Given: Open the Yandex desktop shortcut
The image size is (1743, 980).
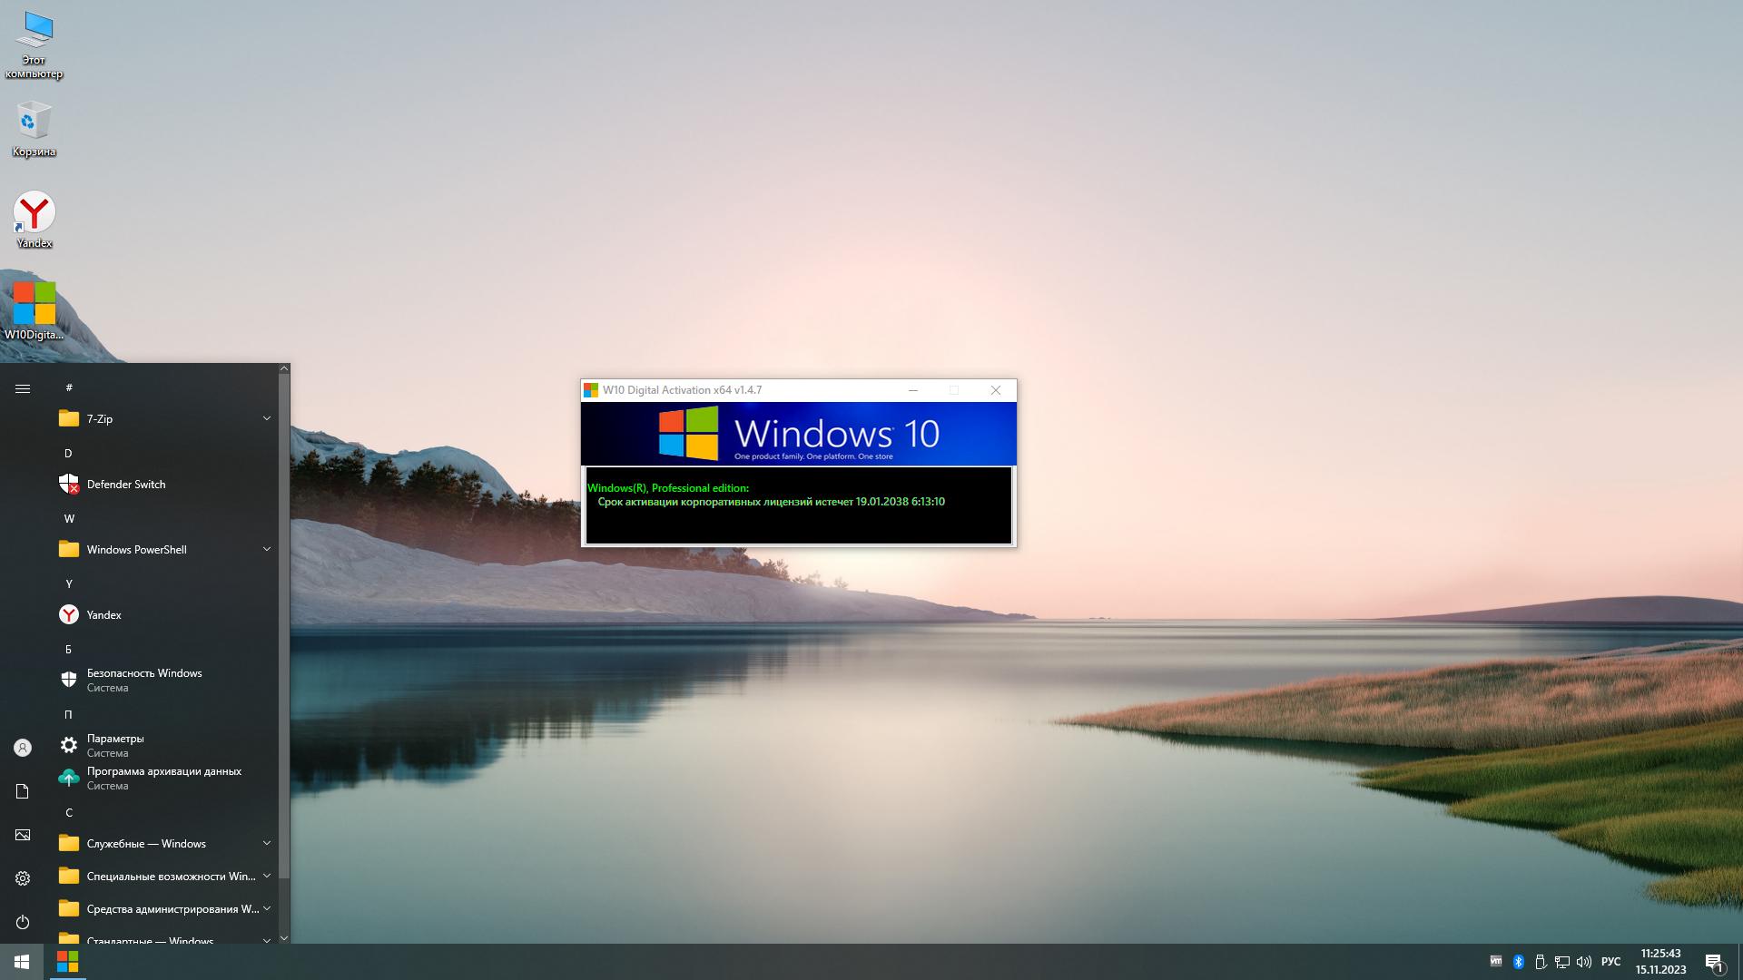Looking at the screenshot, I should [34, 219].
